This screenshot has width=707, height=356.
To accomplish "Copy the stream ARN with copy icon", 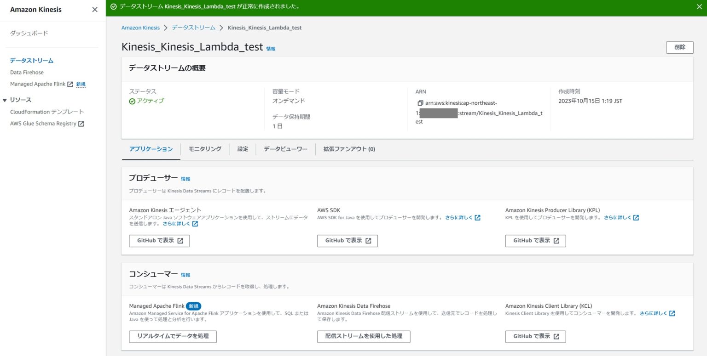I will click(x=420, y=103).
